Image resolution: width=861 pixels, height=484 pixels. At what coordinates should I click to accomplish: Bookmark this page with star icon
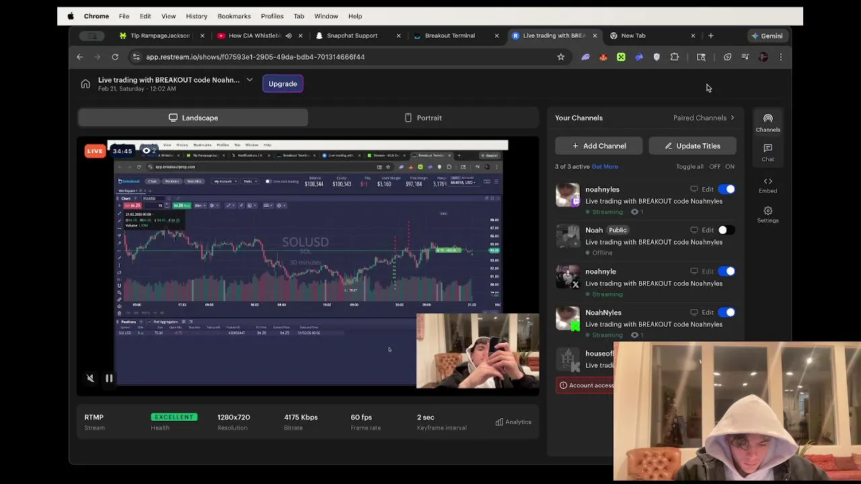(560, 57)
